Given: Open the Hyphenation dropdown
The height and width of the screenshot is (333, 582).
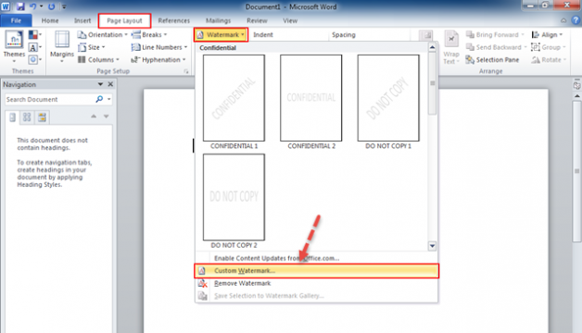Looking at the screenshot, I should click(158, 59).
